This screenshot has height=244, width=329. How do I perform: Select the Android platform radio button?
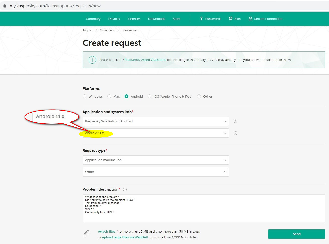coord(127,96)
